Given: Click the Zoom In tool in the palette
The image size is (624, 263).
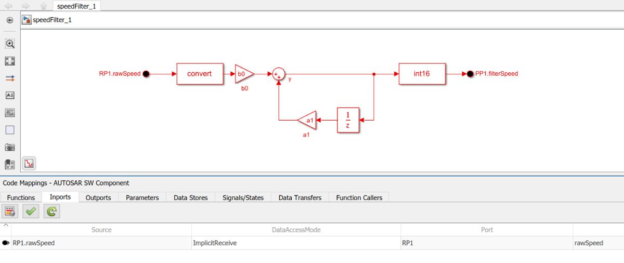Looking at the screenshot, I should coord(9,44).
